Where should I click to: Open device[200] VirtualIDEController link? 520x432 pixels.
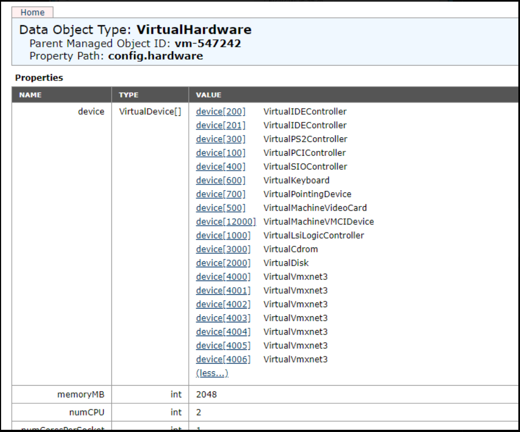pyautogui.click(x=220, y=111)
